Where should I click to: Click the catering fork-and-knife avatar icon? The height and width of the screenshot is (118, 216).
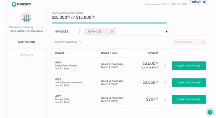27,18
